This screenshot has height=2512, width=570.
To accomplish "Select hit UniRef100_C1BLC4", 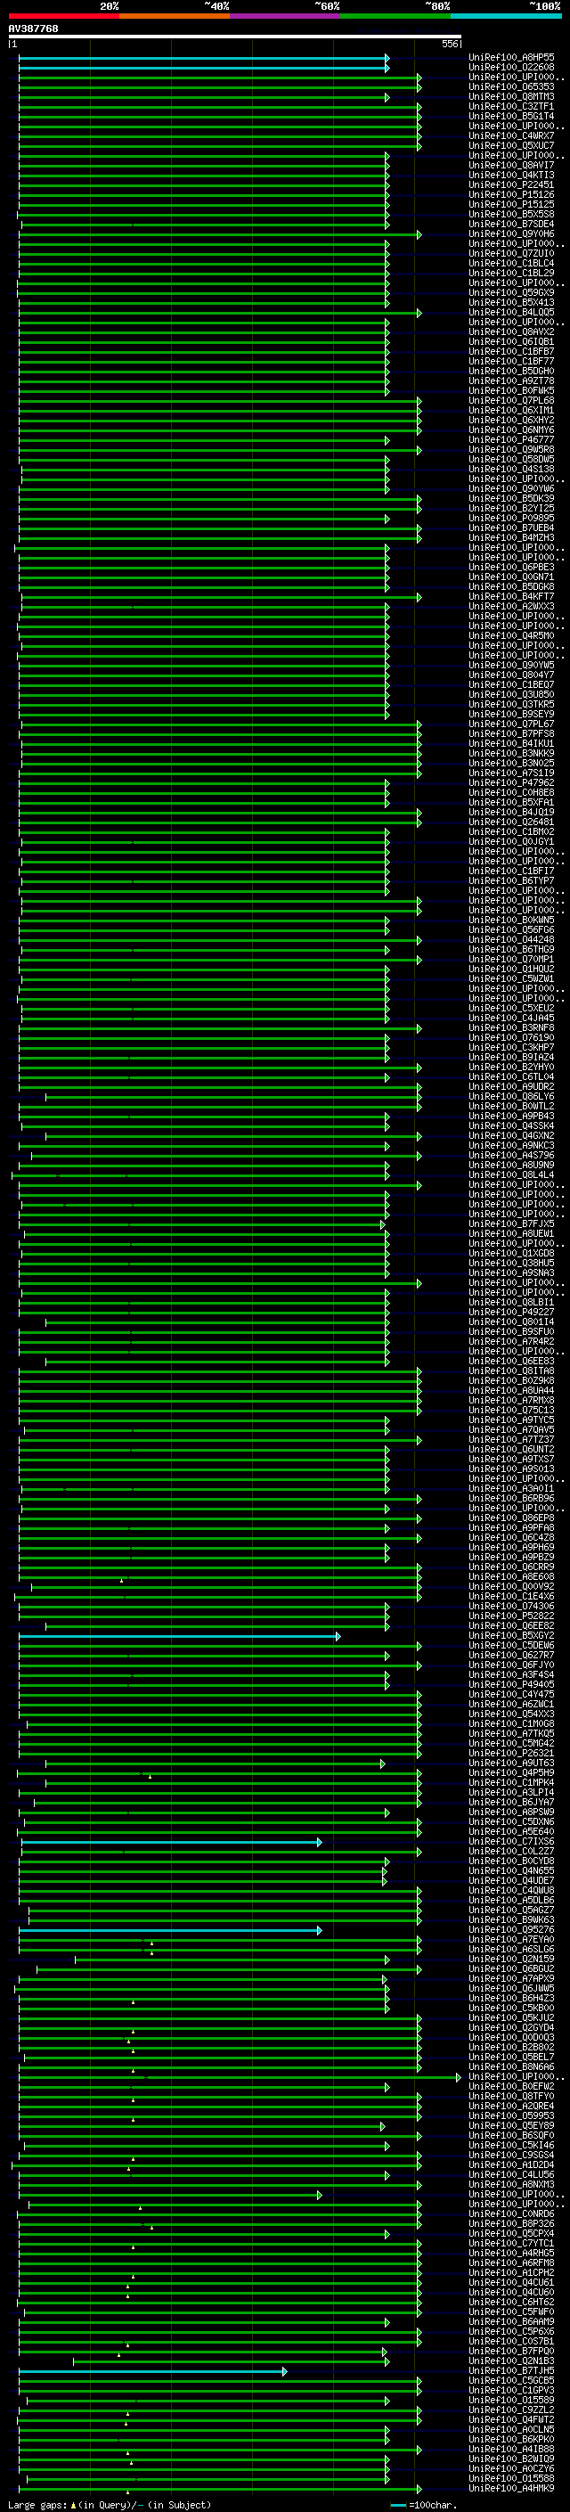I will pyautogui.click(x=511, y=263).
